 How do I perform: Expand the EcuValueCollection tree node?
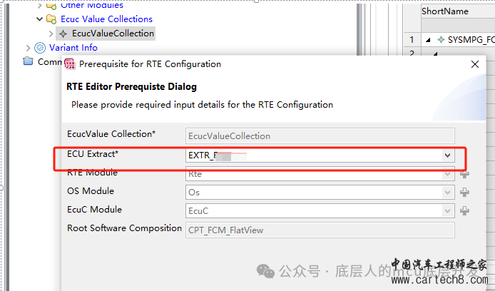[51, 34]
